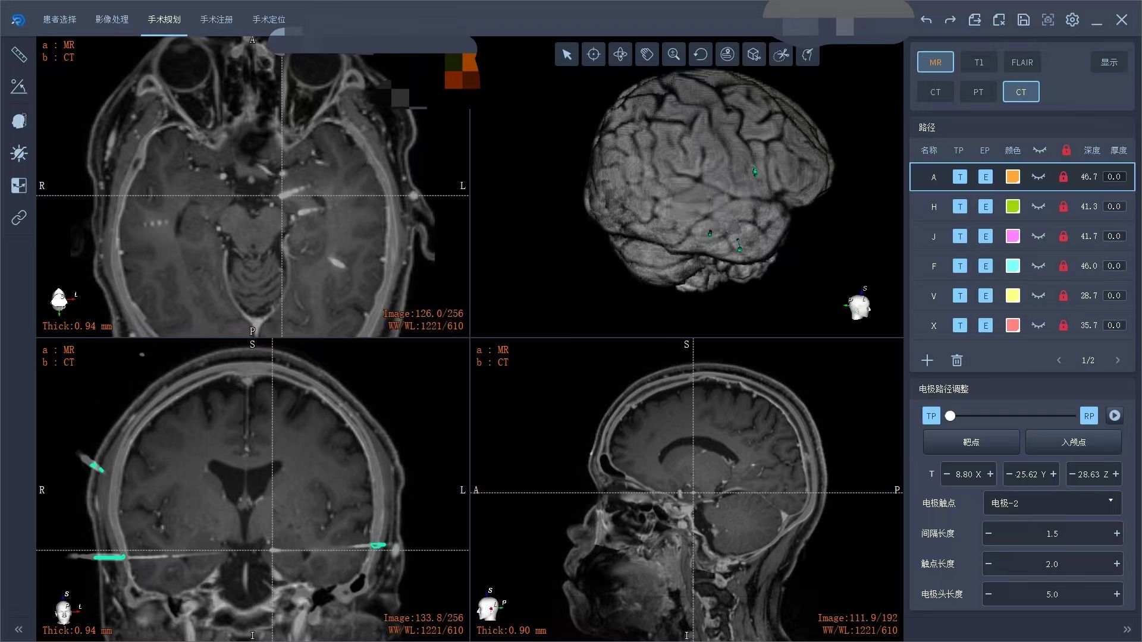1142x642 pixels.
Task: Add a new path with plus
Action: point(927,360)
